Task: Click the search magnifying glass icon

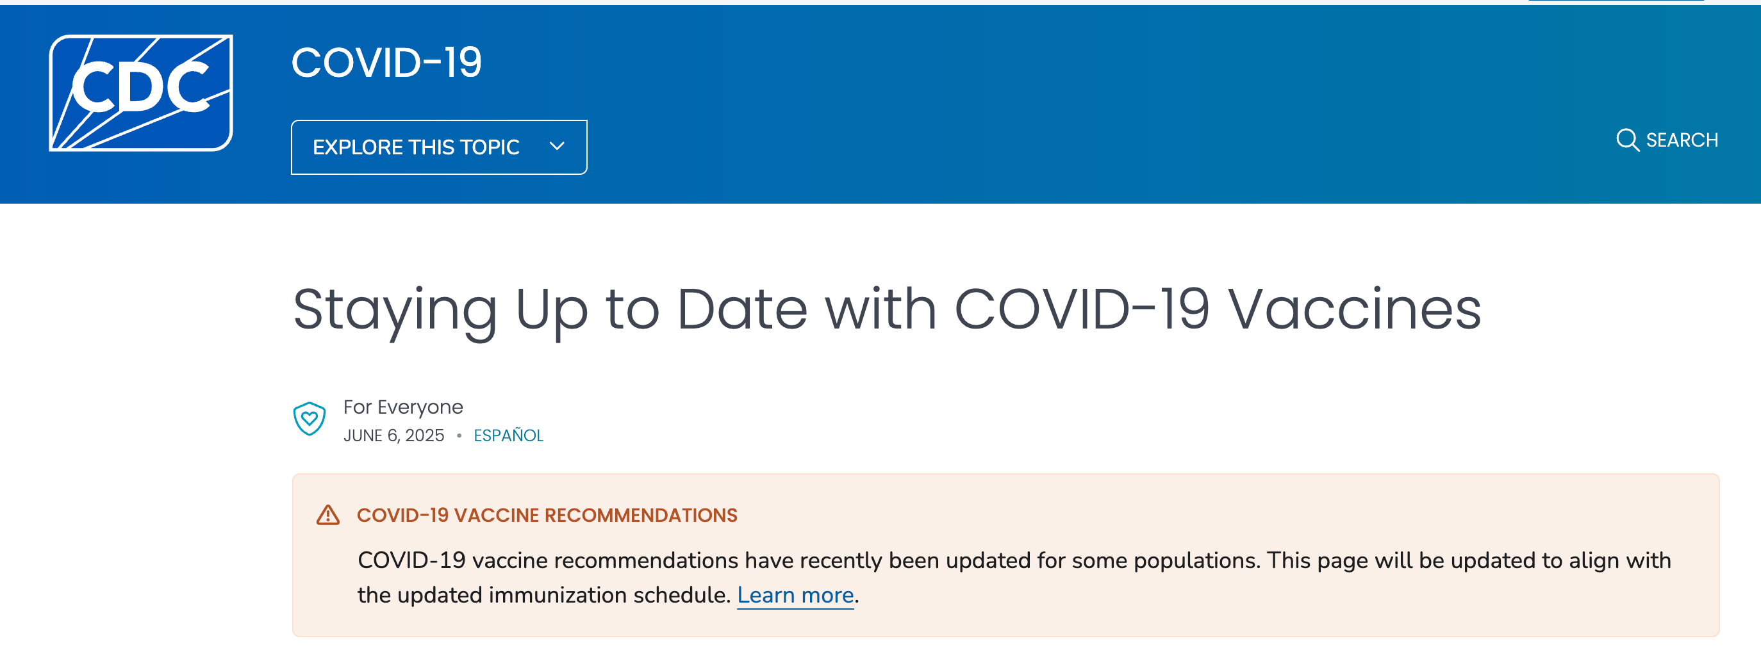Action: pyautogui.click(x=1627, y=140)
